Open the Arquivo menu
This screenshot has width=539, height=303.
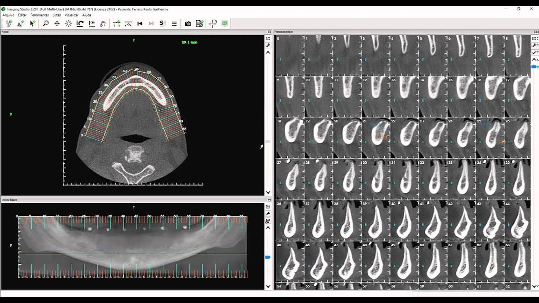click(8, 15)
